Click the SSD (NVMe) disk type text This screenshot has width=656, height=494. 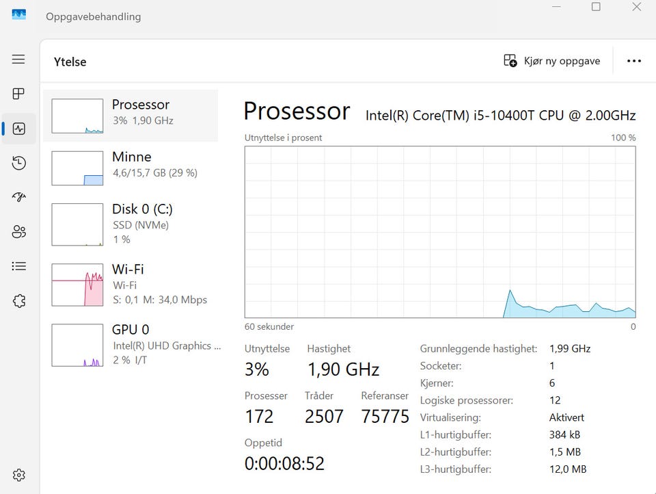[x=141, y=225]
